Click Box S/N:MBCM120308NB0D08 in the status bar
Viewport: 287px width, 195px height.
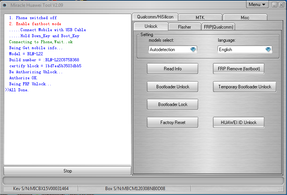[x=135, y=189]
